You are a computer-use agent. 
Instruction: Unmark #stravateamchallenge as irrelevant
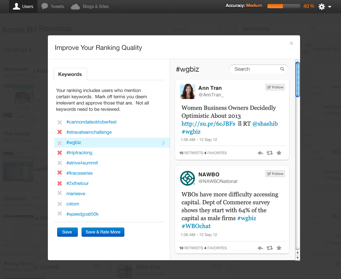pyautogui.click(x=60, y=132)
